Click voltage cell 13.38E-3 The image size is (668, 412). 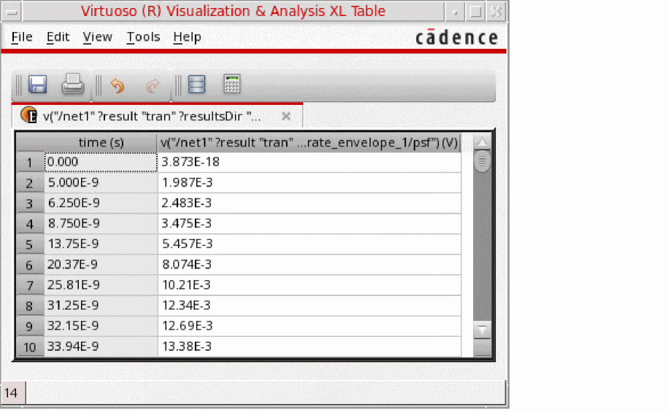coord(310,347)
